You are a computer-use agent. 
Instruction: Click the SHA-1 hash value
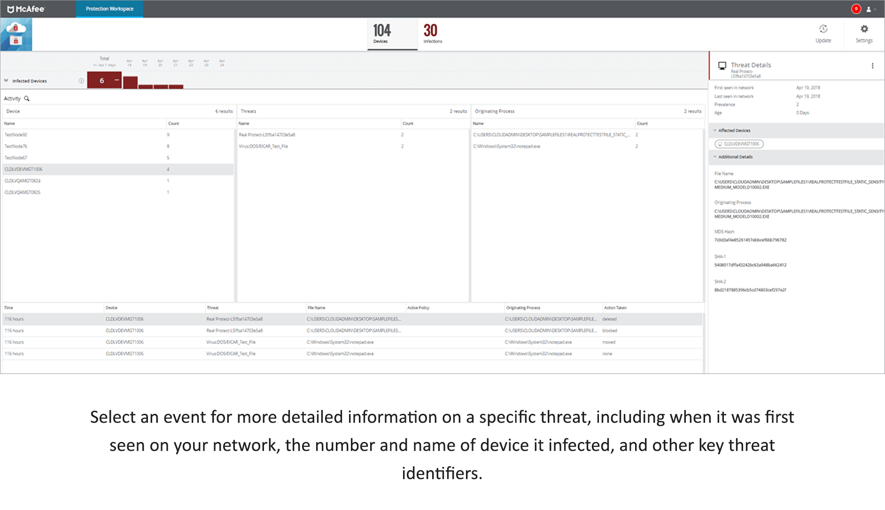tap(750, 265)
